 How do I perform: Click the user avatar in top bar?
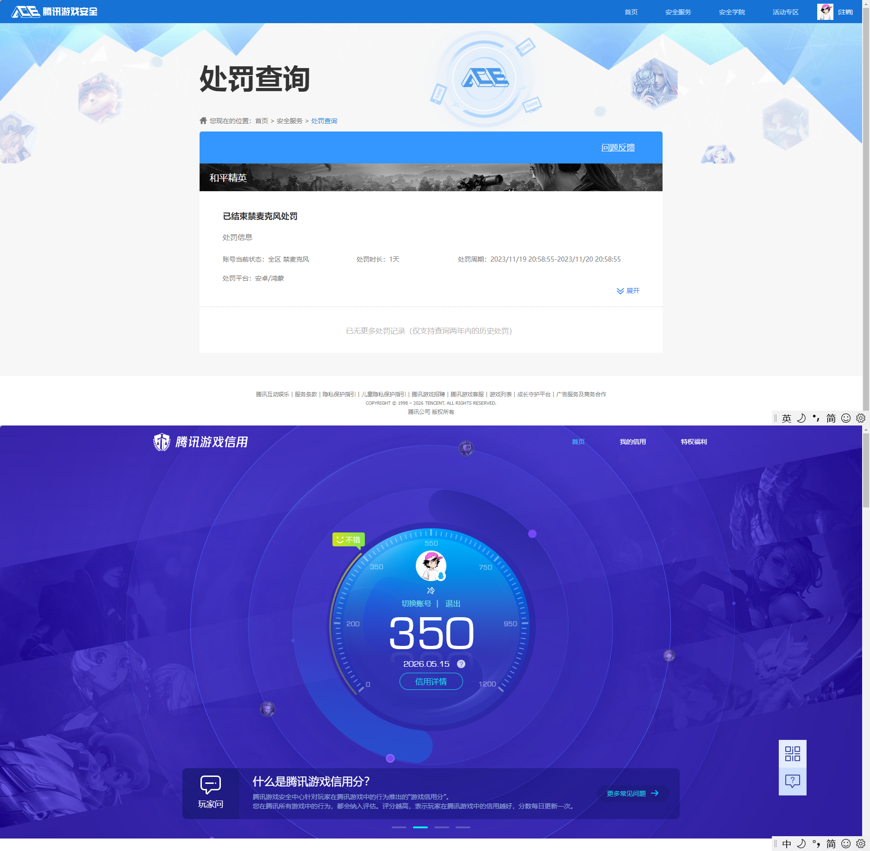pyautogui.click(x=825, y=12)
